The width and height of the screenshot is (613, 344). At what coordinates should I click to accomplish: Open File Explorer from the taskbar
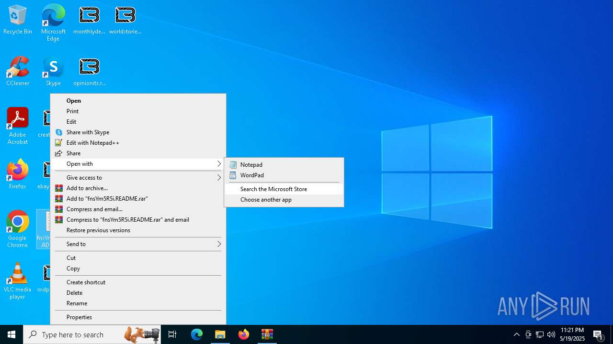(220, 334)
